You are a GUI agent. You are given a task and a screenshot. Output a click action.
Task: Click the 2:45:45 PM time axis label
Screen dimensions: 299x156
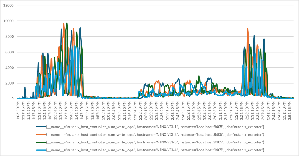tap(178, 111)
